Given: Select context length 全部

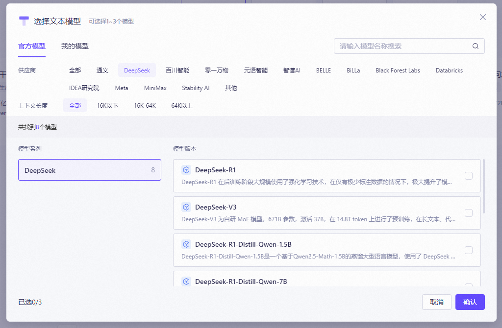Looking at the screenshot, I should [x=75, y=105].
